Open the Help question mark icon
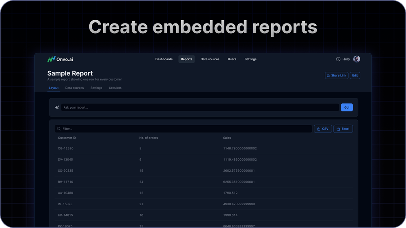Screen dimensions: 406x228 point(338,59)
